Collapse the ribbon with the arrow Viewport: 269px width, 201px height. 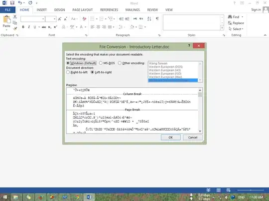[265, 35]
